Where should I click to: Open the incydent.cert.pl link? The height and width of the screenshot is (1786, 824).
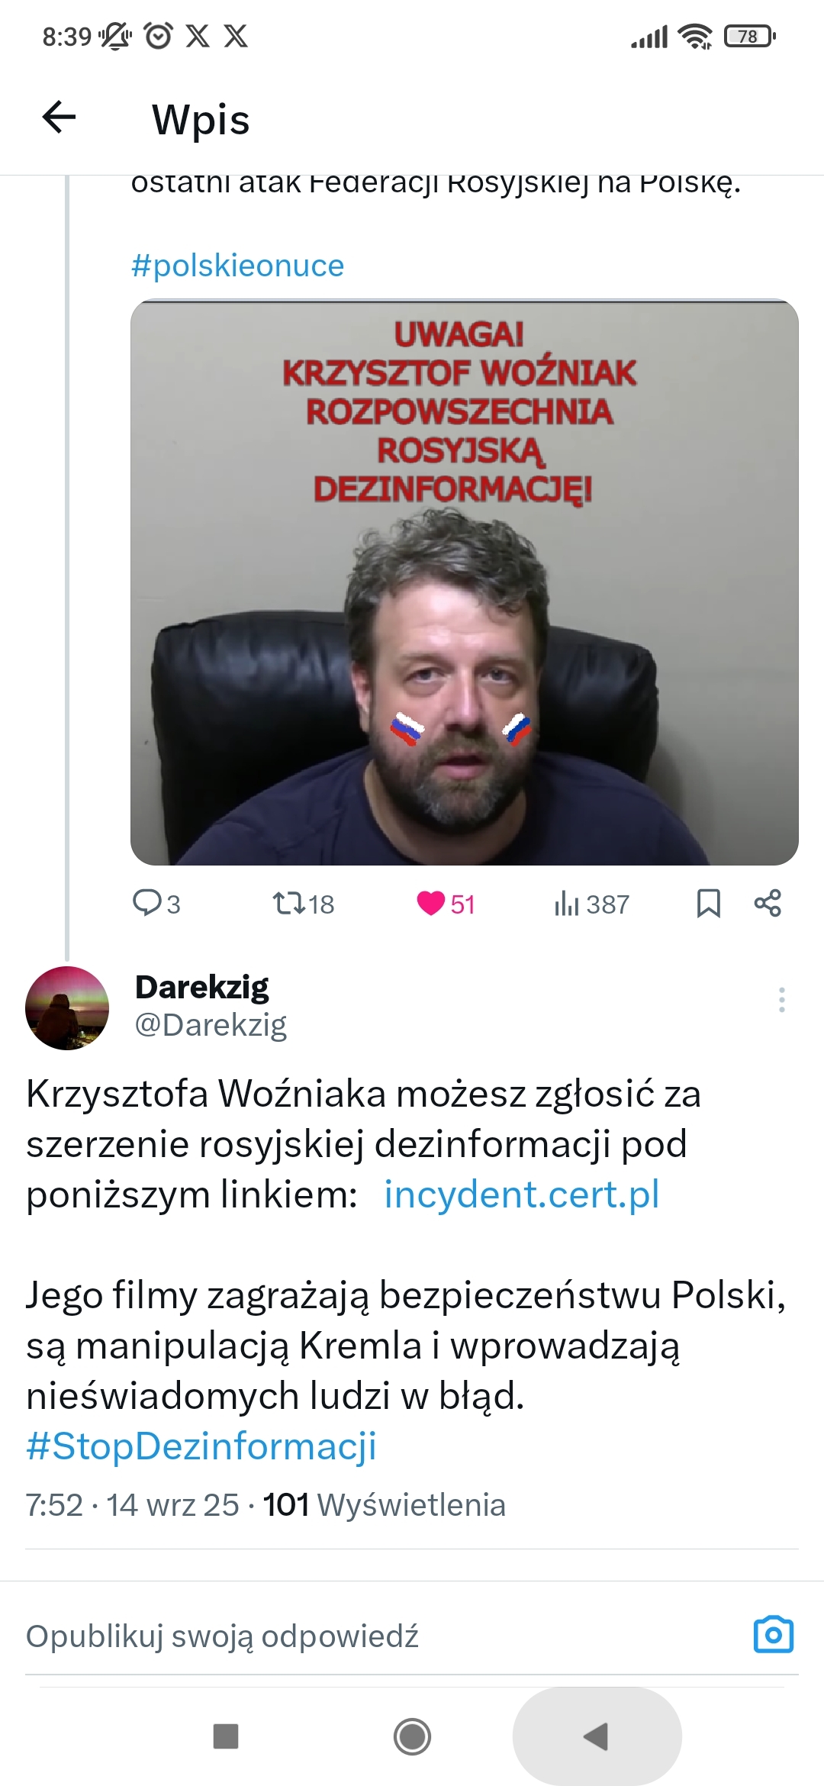(522, 1194)
